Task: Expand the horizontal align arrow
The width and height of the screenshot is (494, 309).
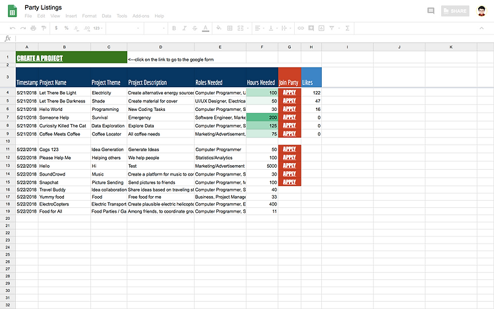Action: [263, 28]
